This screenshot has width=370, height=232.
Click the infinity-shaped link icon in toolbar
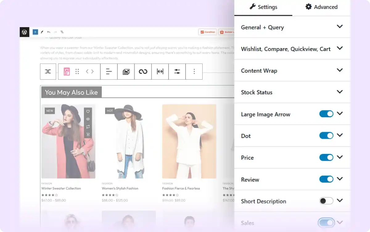point(143,72)
